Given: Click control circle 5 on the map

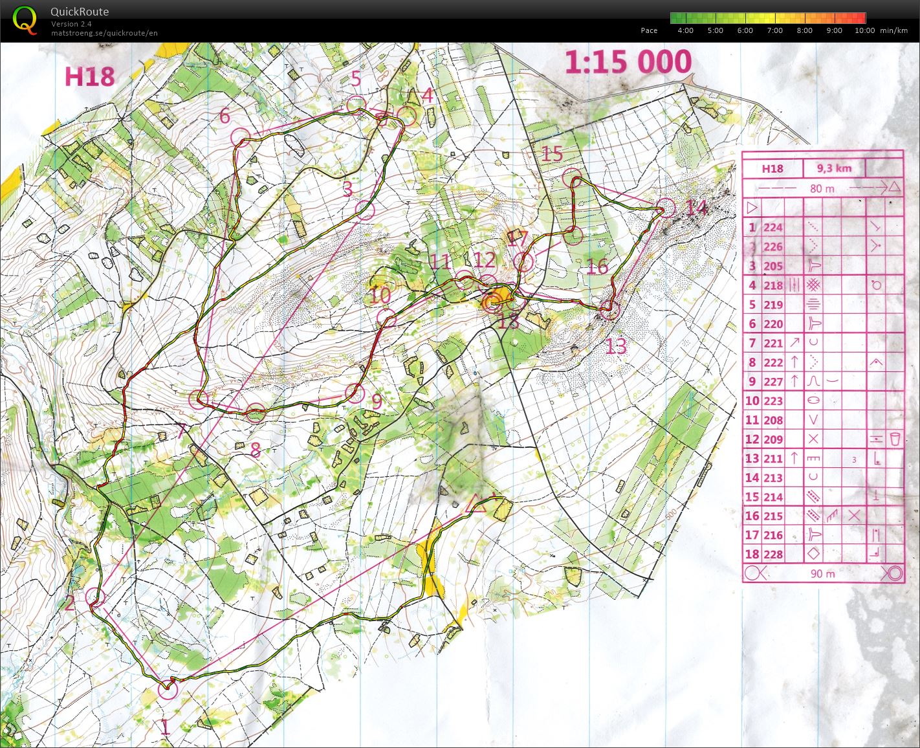Looking at the screenshot, I should pos(356,105).
